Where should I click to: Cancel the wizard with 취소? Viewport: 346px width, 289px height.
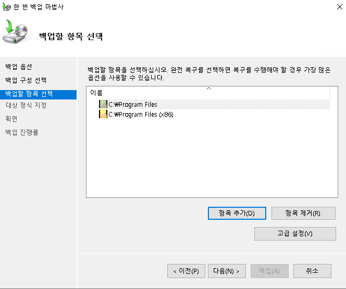[x=312, y=271]
